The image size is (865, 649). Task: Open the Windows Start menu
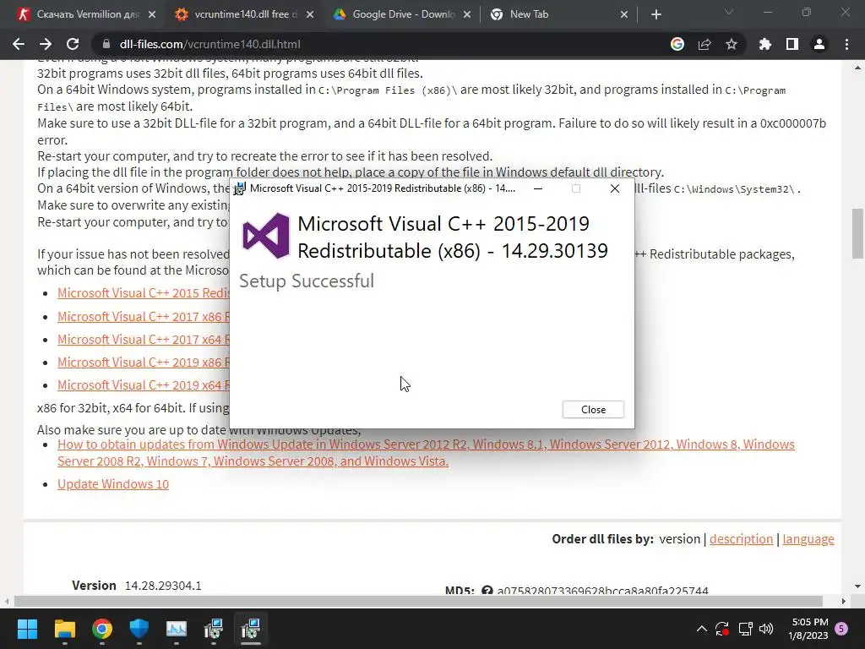click(27, 629)
